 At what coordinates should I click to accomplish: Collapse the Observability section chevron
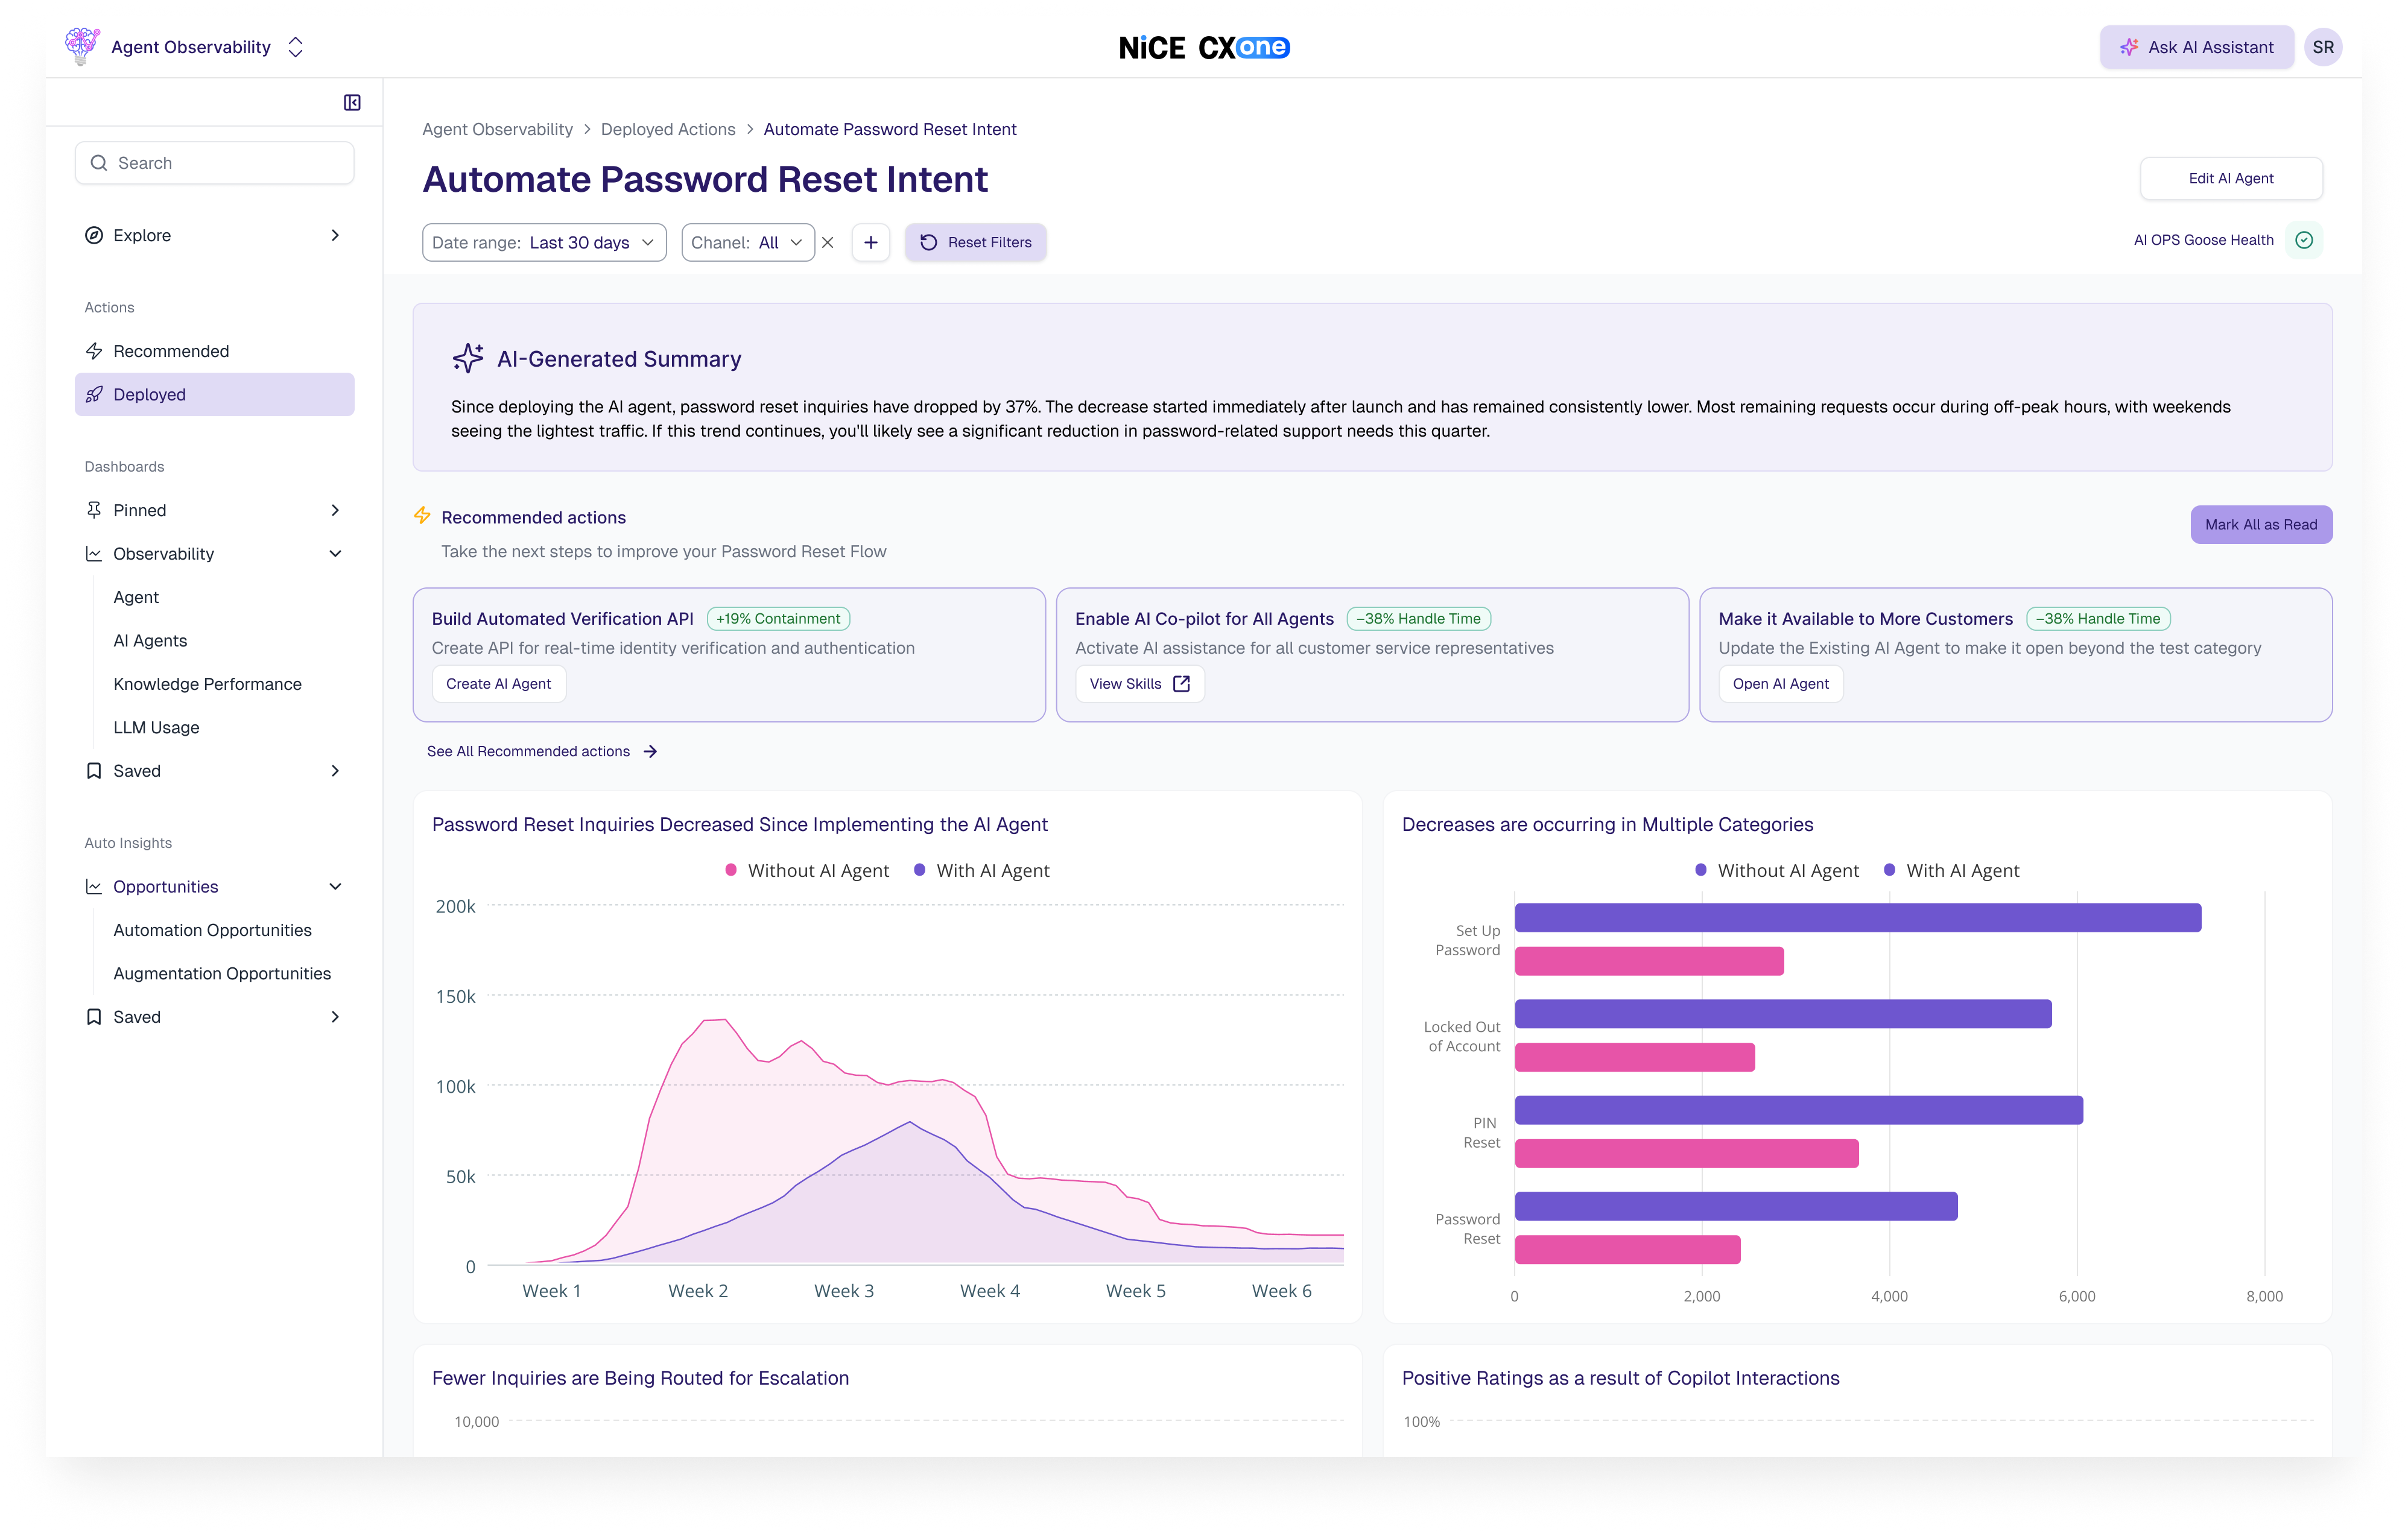(335, 553)
